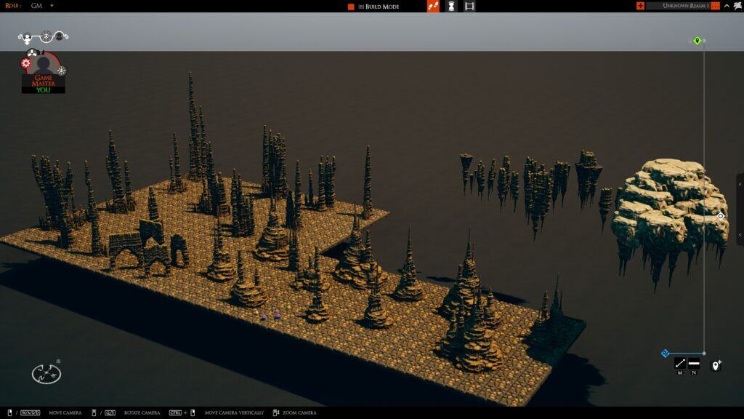Open the Role GM dropdown arrow
This screenshot has width=744, height=419.
[x=52, y=6]
